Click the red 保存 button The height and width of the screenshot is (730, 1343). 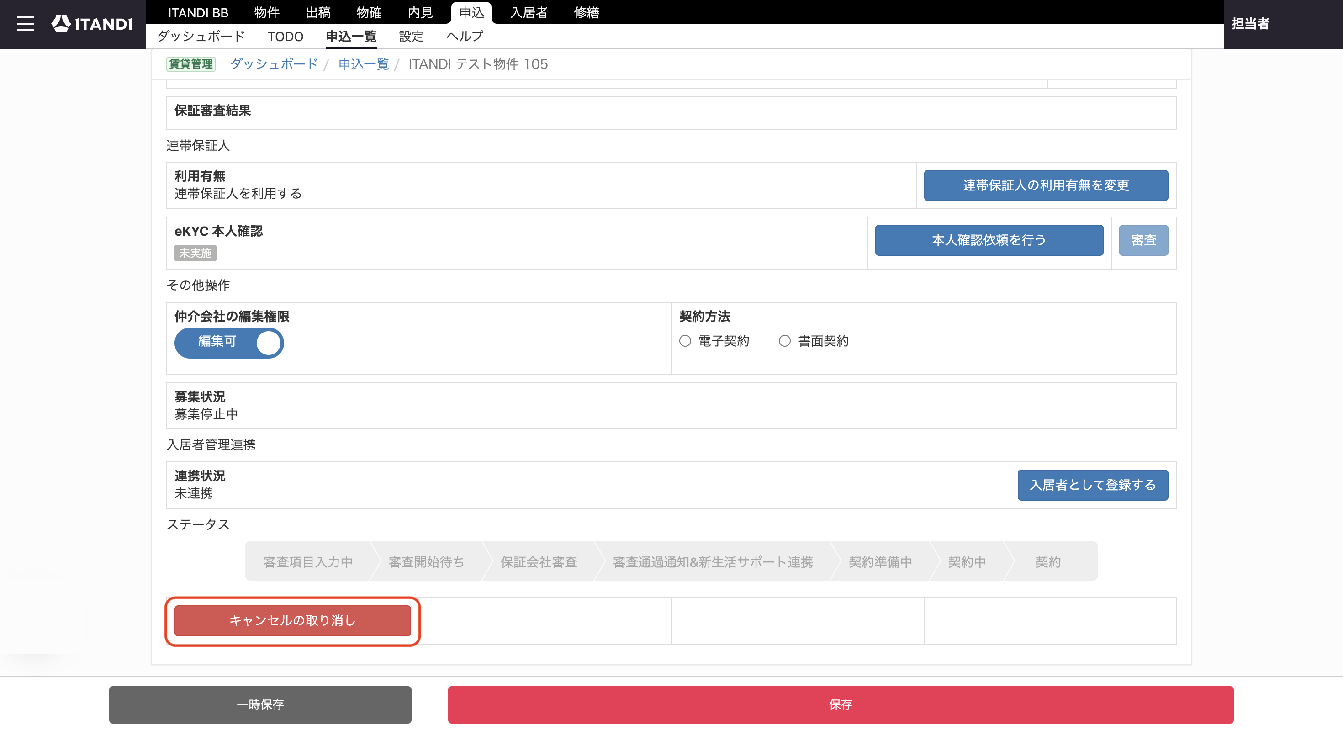coord(841,705)
